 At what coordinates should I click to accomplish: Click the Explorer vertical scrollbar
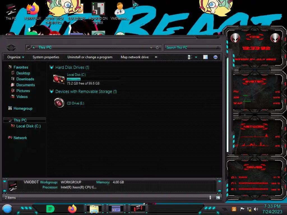tap(228, 105)
